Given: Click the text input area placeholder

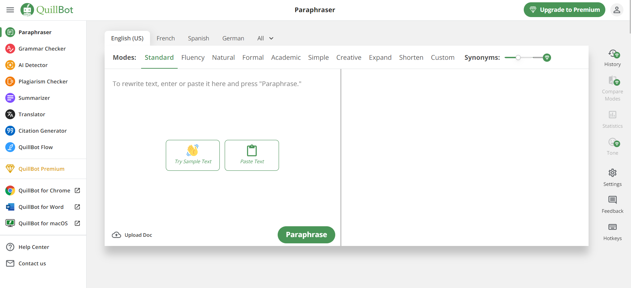Looking at the screenshot, I should (x=207, y=84).
